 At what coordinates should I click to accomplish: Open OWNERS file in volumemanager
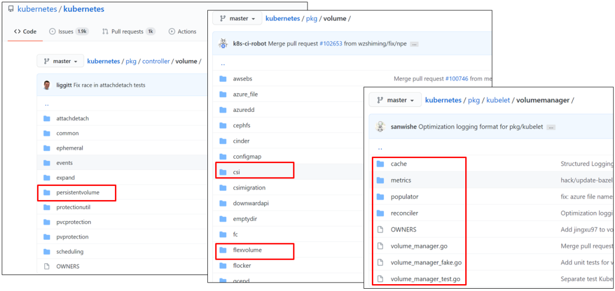404,230
